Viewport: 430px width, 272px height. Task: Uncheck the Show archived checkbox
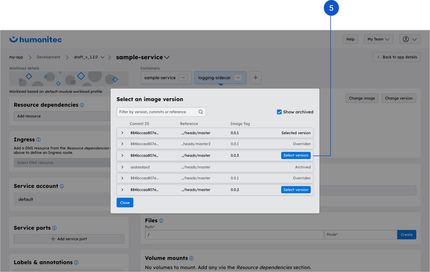click(279, 112)
